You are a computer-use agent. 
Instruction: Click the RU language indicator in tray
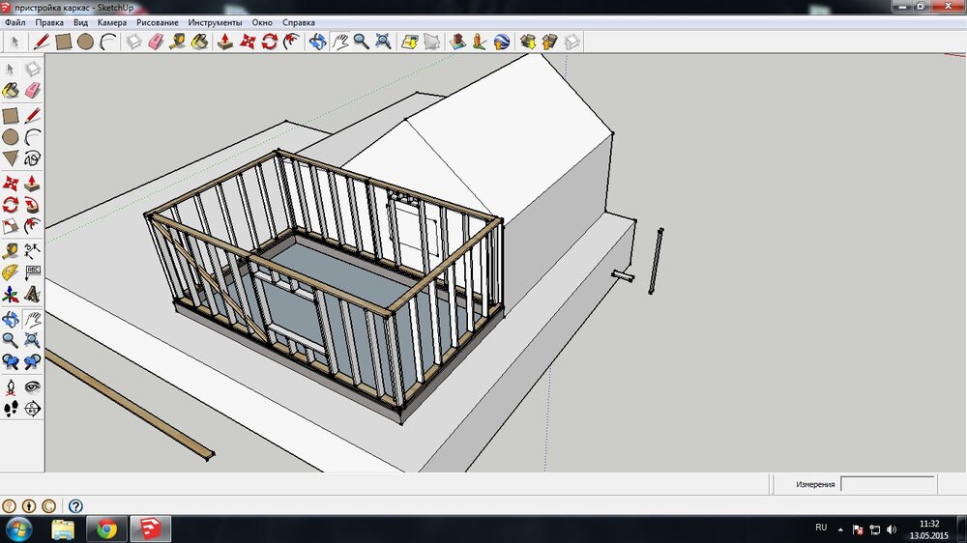click(821, 528)
